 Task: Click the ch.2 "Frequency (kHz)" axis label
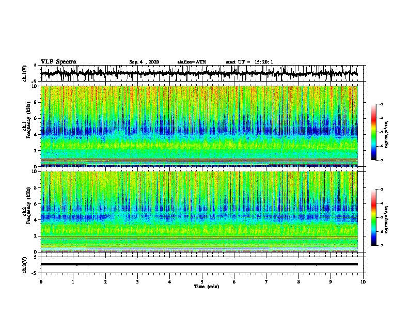(28, 206)
